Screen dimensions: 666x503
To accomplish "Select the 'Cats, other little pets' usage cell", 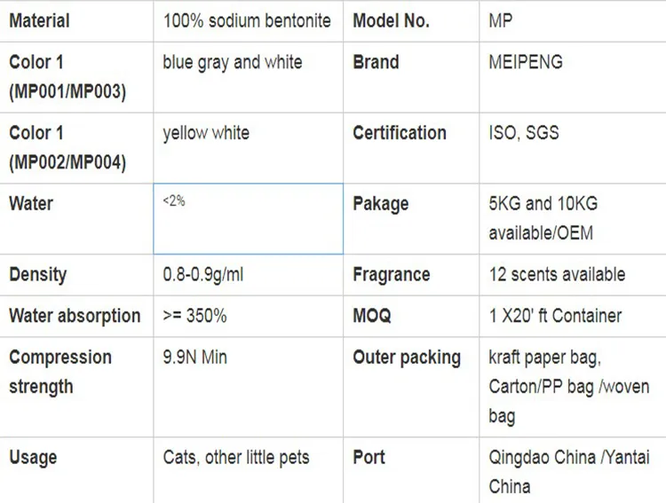I will [x=236, y=458].
